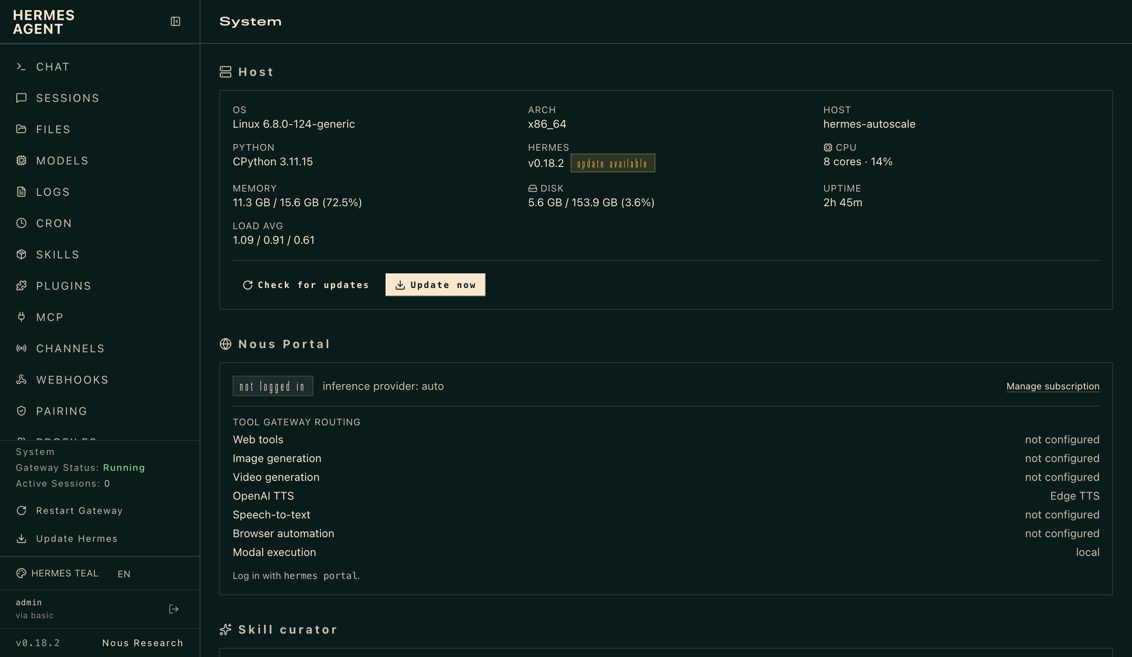Click the Gateway Status Running text

pyautogui.click(x=80, y=467)
